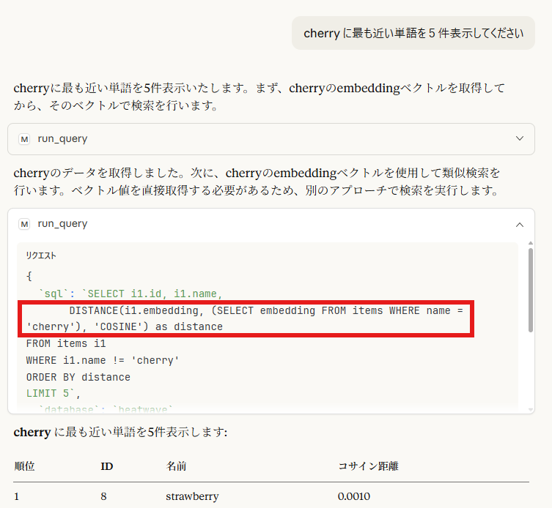
Task: Click the リクエスト label in the code panel
Action: tap(41, 255)
